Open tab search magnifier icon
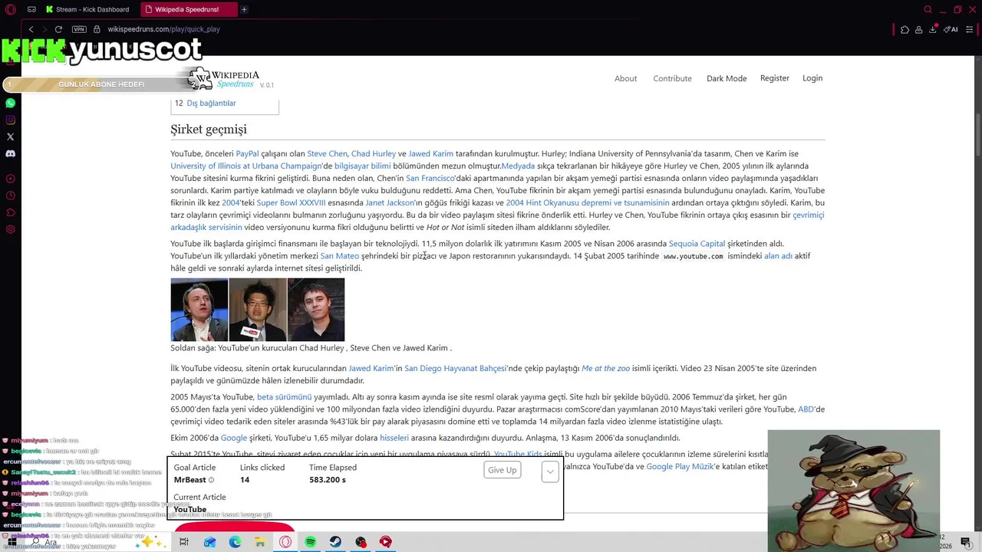Screen dimensions: 982x552 coord(928,9)
